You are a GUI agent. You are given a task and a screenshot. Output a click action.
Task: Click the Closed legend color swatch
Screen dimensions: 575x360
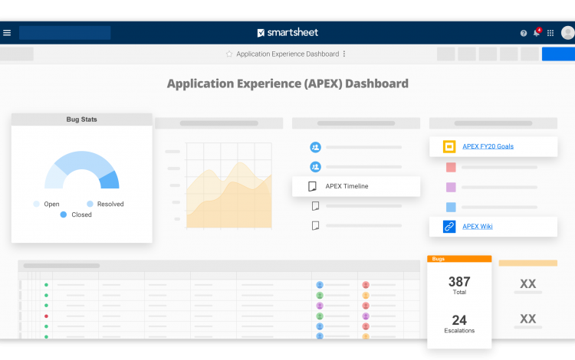pyautogui.click(x=64, y=215)
